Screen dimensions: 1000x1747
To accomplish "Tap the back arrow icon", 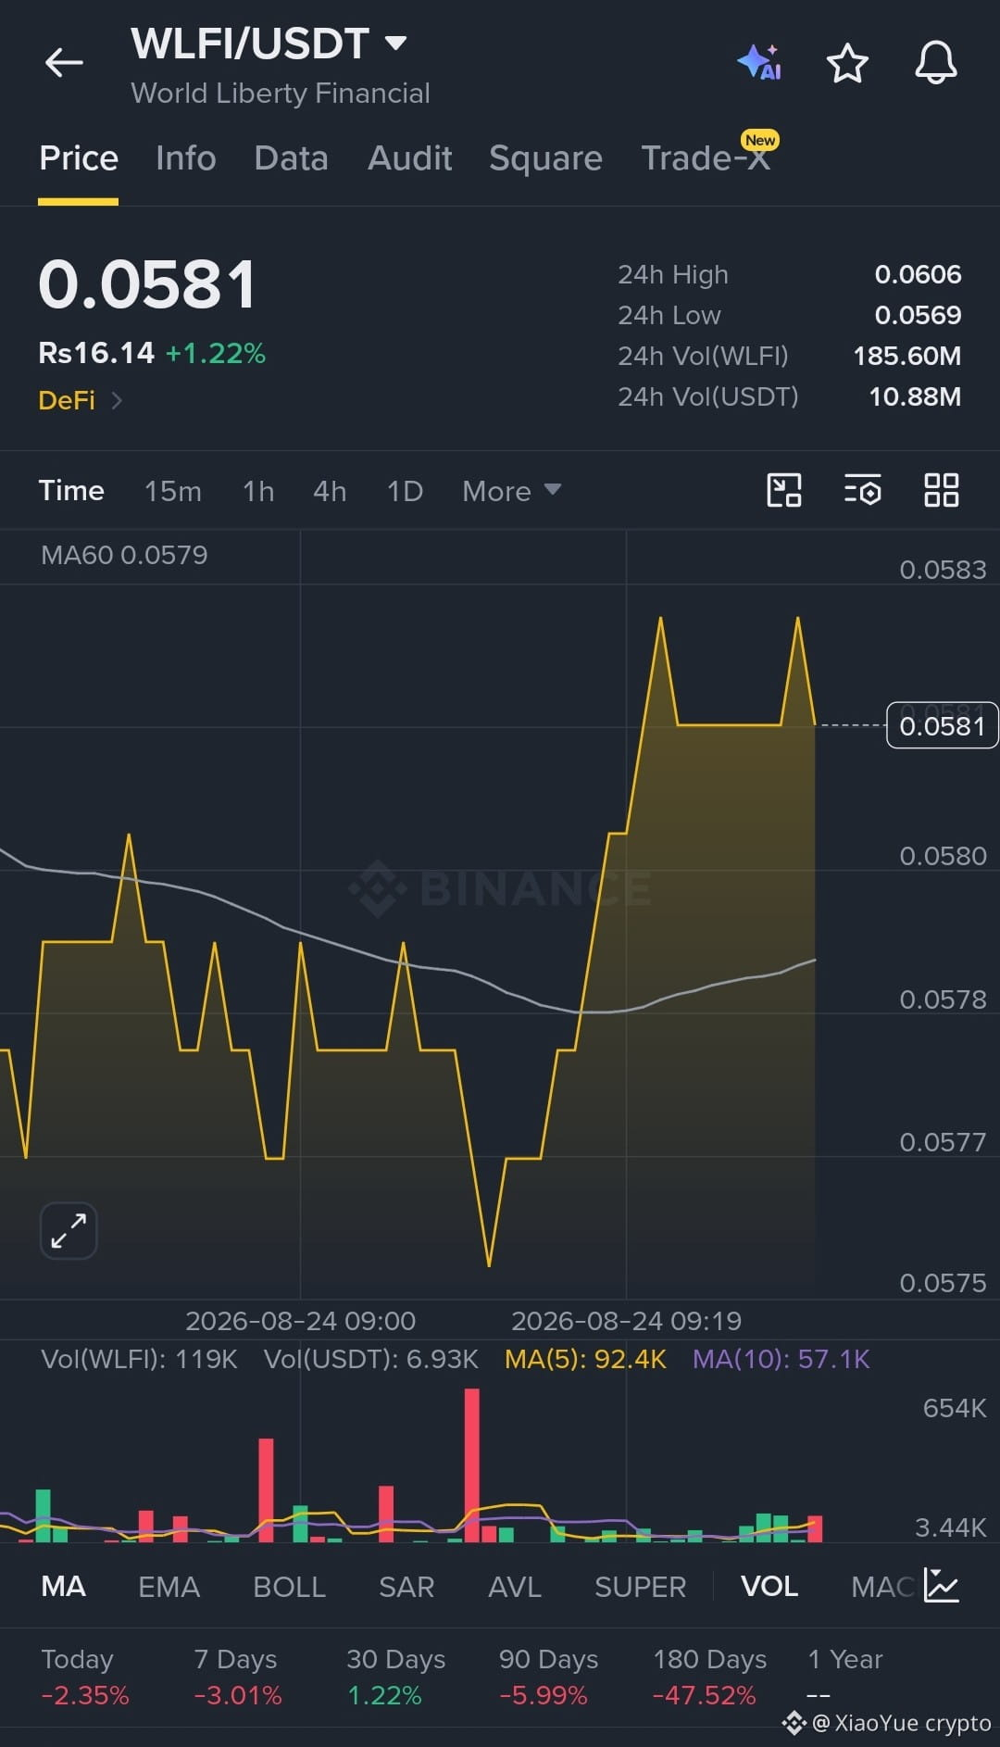I will [x=64, y=63].
